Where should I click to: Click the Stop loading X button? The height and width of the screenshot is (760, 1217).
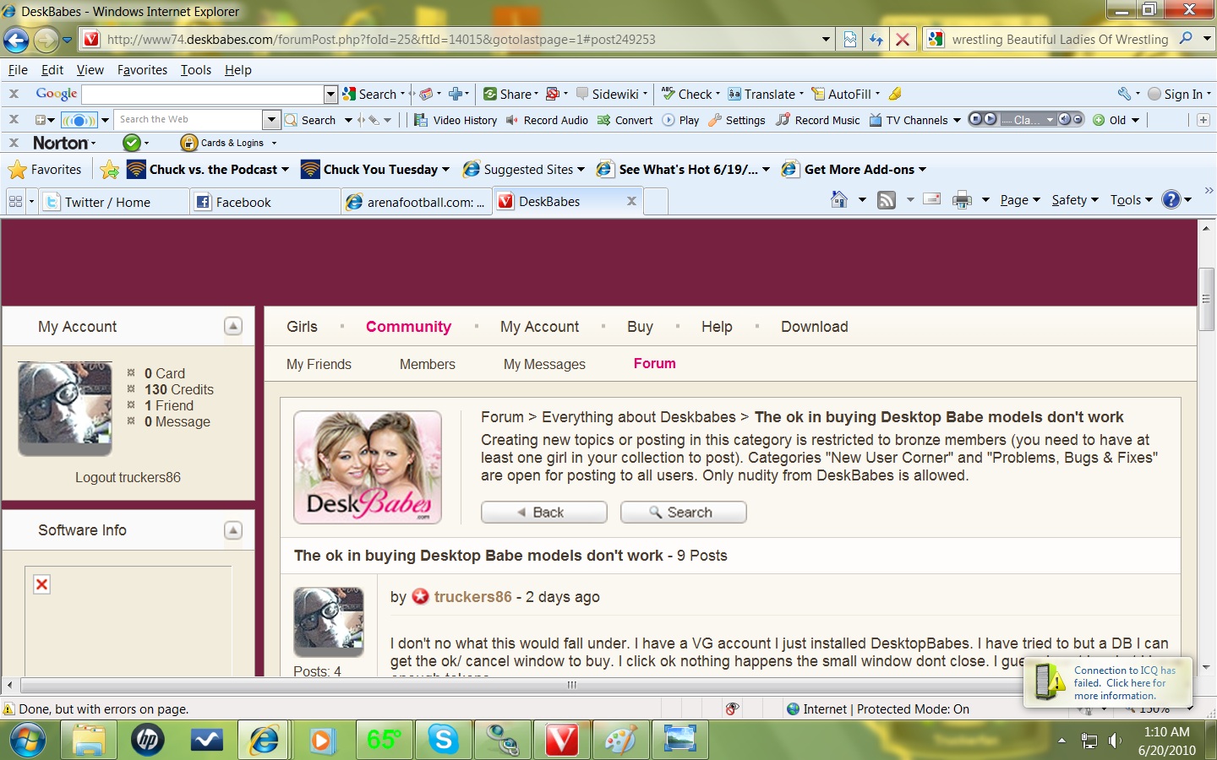(x=903, y=40)
